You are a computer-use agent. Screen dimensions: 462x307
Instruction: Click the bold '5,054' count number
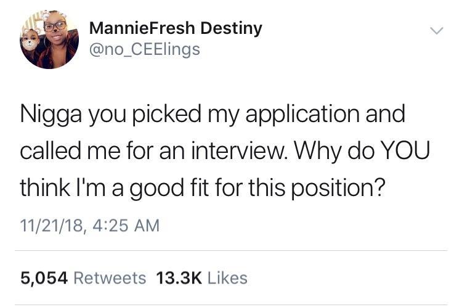[44, 278]
